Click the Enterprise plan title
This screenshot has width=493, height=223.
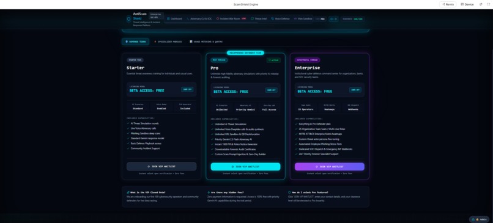[x=307, y=68]
